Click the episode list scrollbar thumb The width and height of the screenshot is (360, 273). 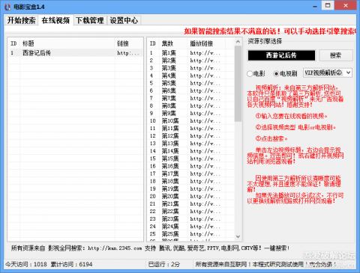[x=238, y=84]
